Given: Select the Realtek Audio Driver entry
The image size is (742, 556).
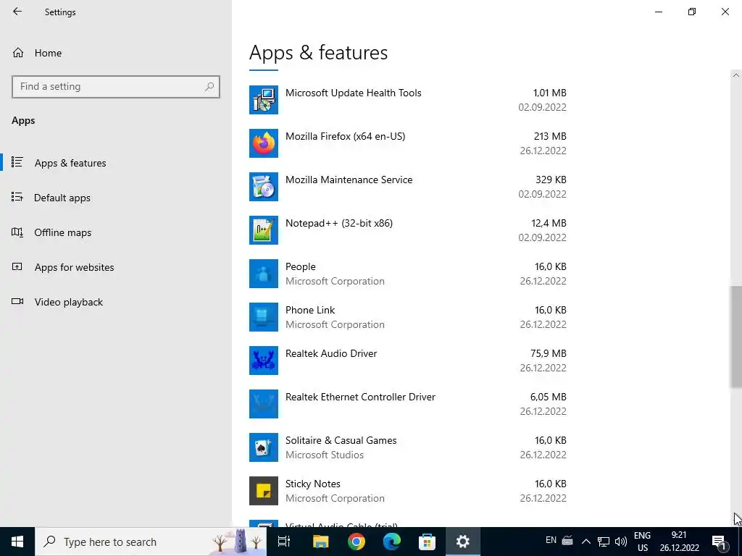Looking at the screenshot, I should [x=408, y=361].
